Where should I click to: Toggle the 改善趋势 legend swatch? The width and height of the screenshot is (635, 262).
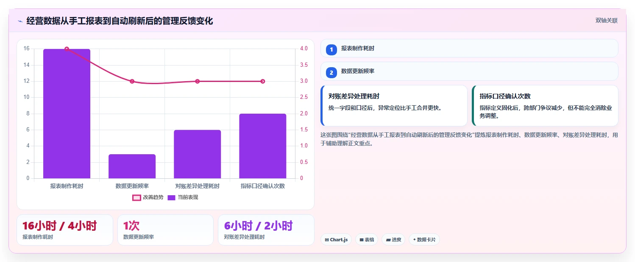(x=136, y=197)
